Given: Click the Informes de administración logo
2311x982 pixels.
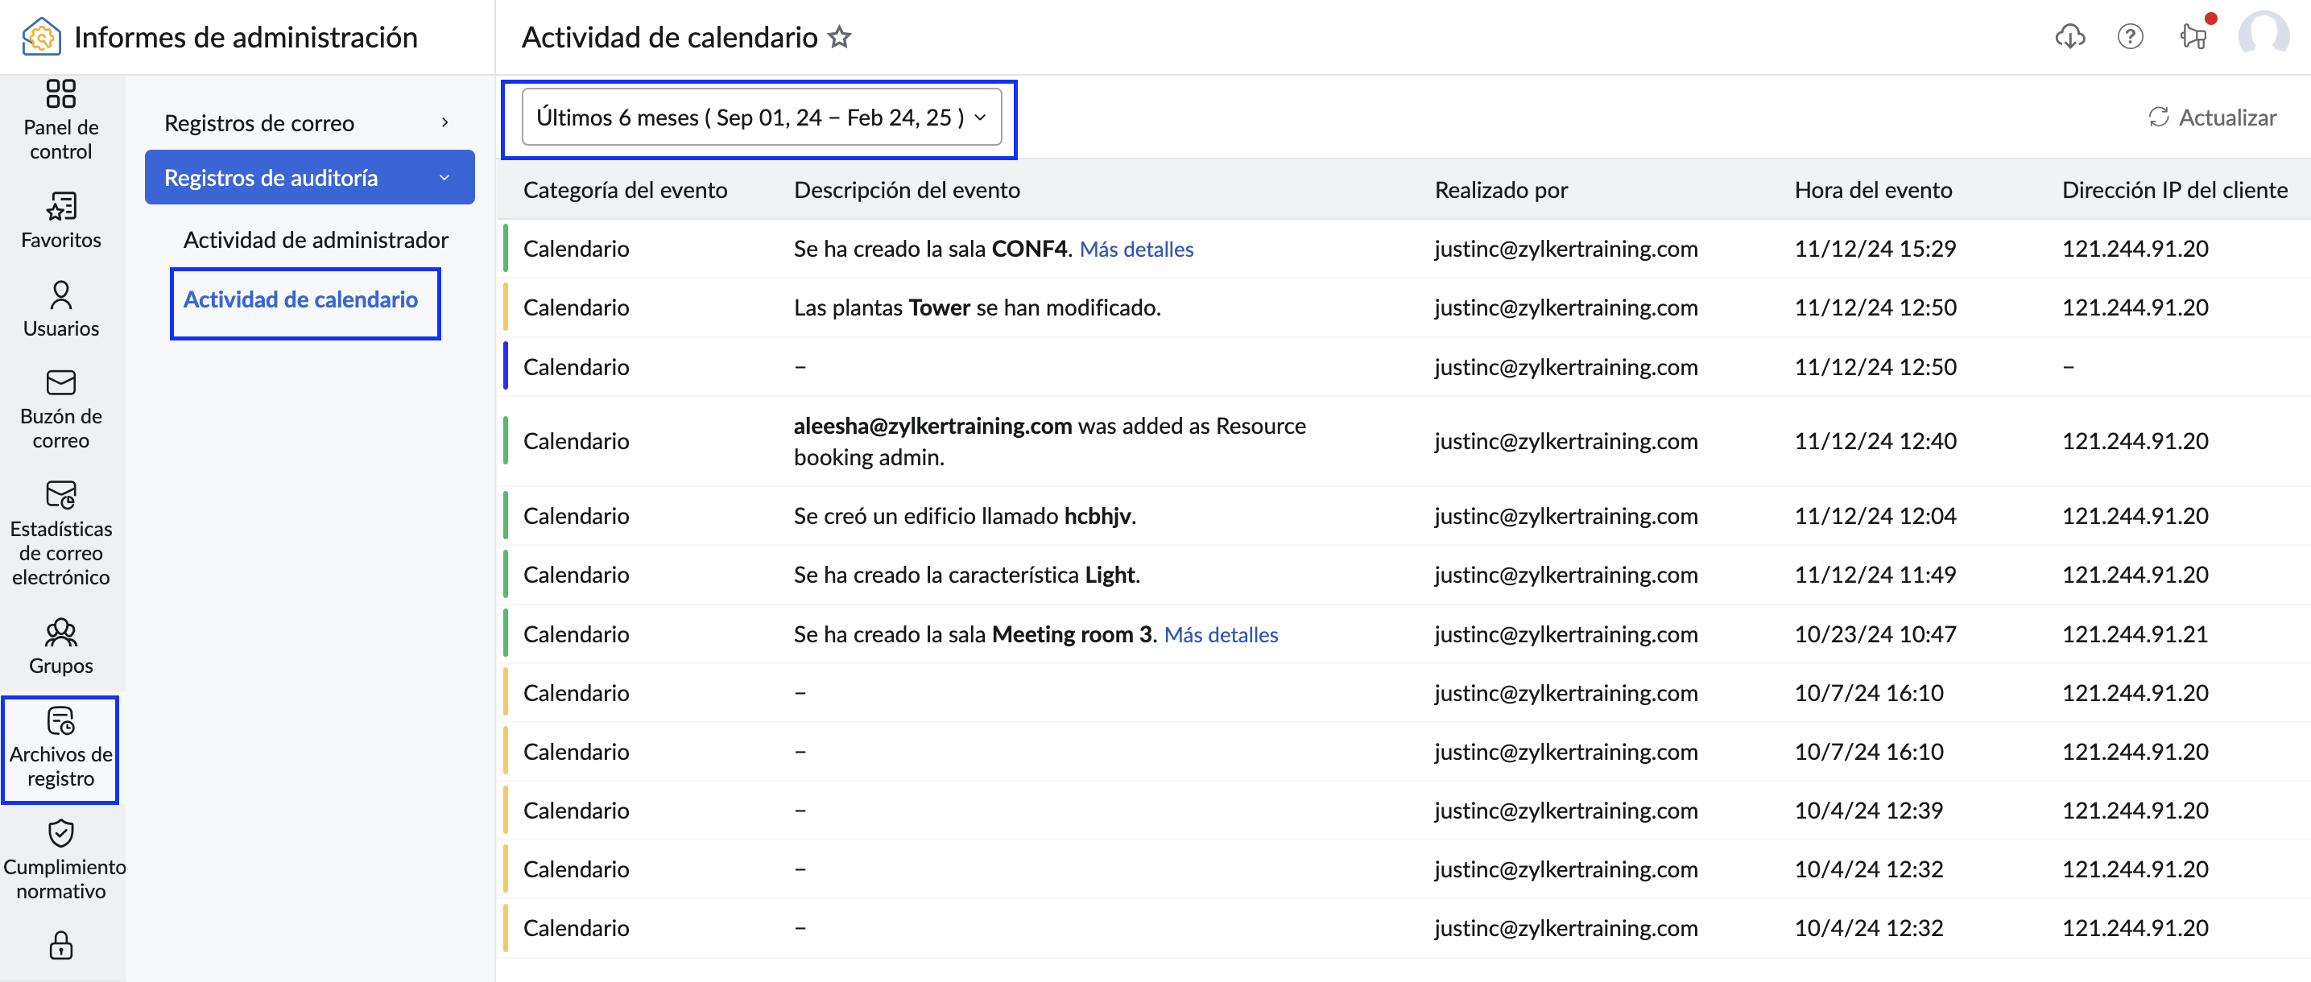Looking at the screenshot, I should point(41,37).
